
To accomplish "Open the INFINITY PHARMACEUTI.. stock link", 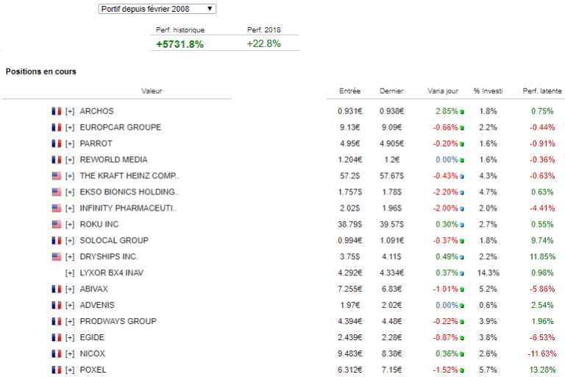I will [x=128, y=208].
